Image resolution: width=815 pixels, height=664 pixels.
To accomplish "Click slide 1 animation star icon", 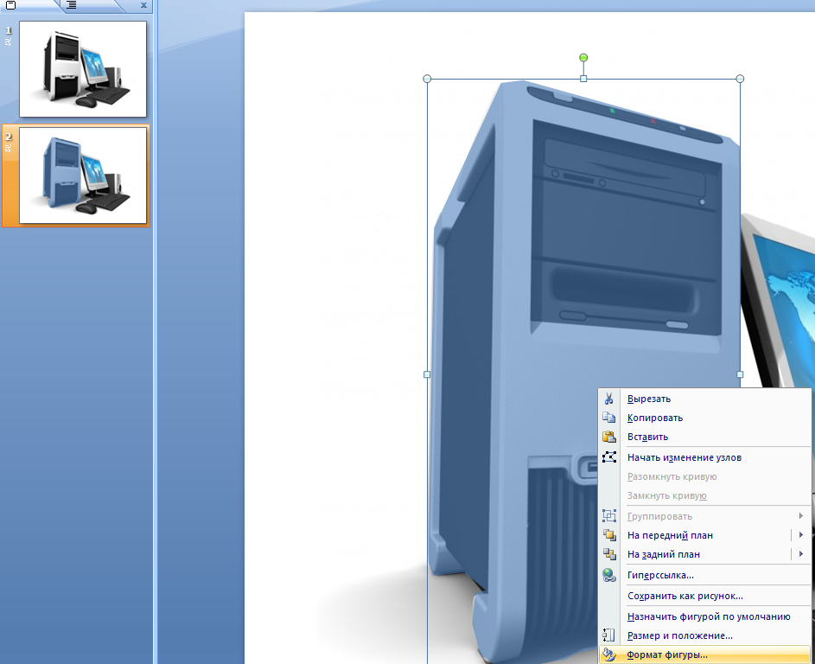I will [x=9, y=42].
